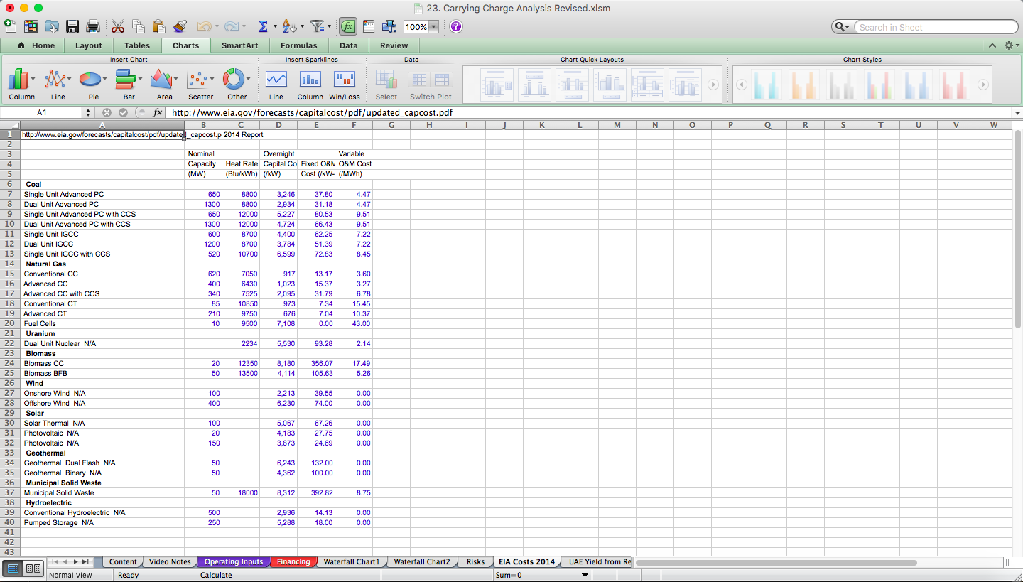This screenshot has width=1023, height=582.
Task: Click the Undo arrow
Action: point(205,26)
